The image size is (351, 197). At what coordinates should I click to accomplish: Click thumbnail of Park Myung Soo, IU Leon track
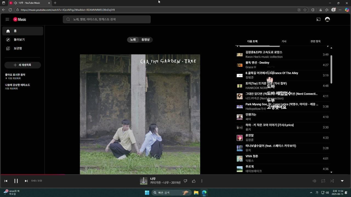(x=240, y=107)
